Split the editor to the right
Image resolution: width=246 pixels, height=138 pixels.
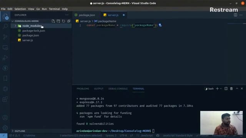pos(235,15)
